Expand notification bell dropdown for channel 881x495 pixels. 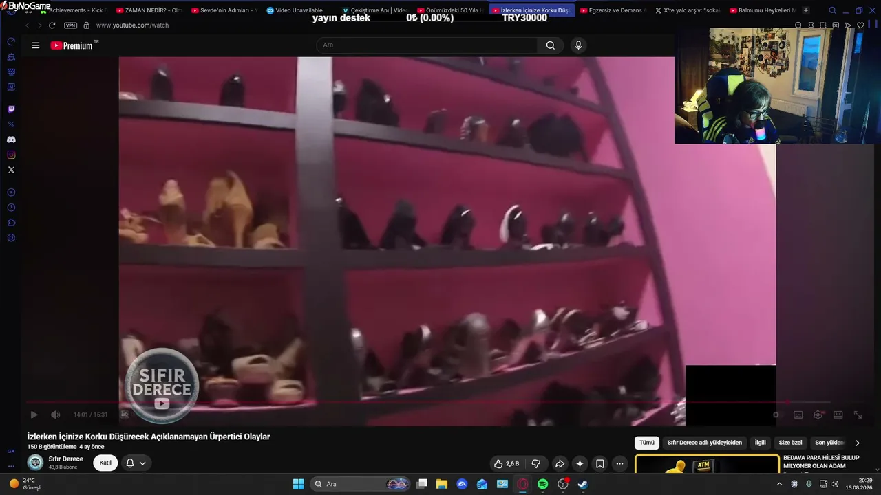point(136,463)
